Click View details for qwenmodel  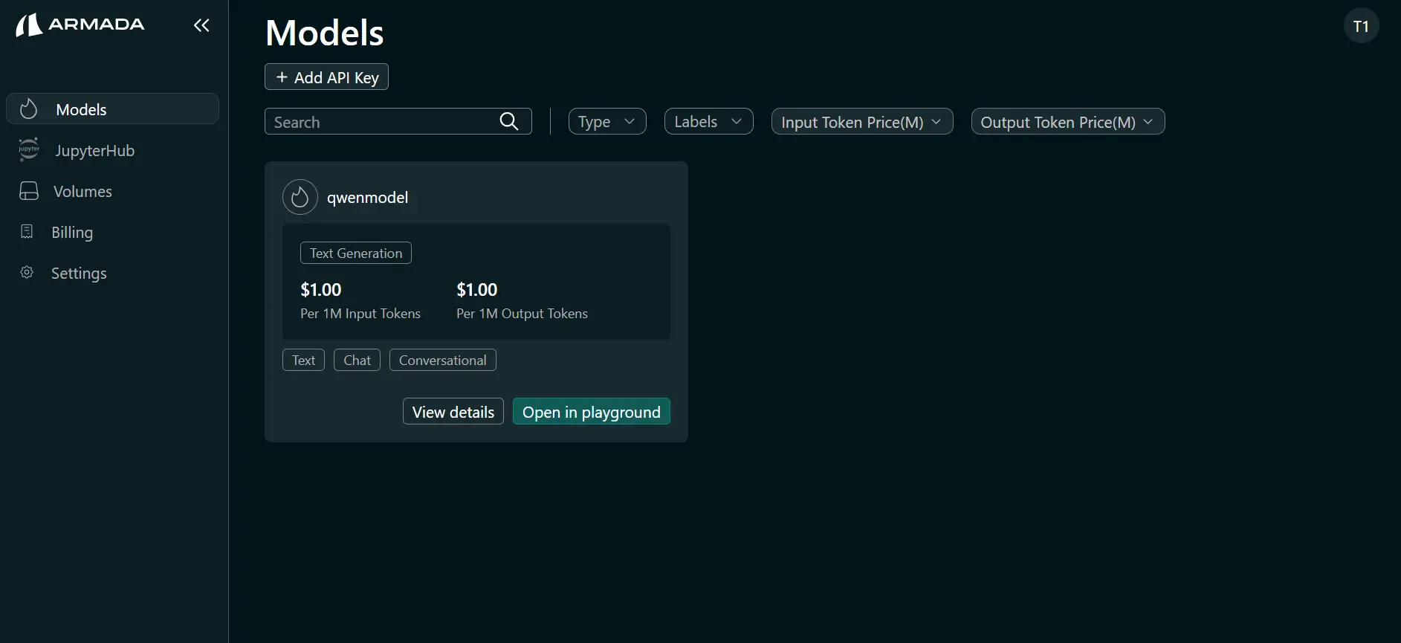453,411
